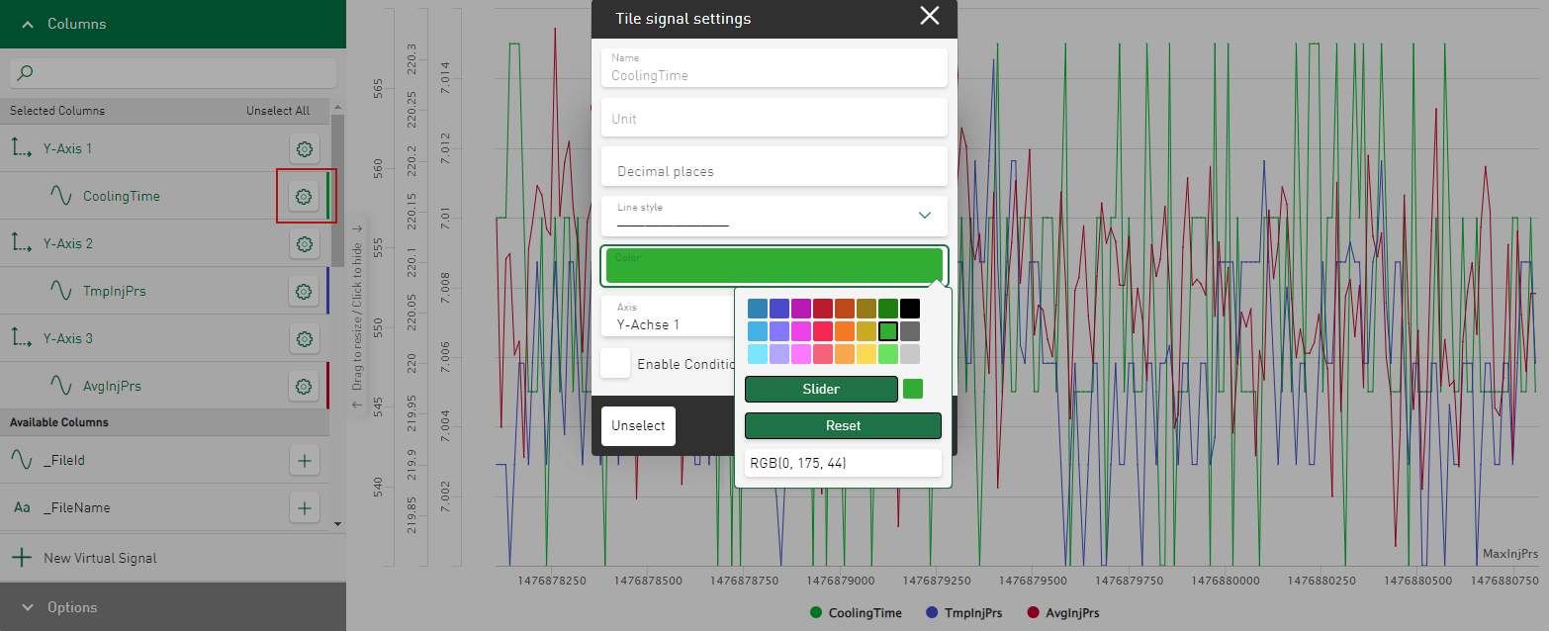This screenshot has height=631, width=1549.
Task: Close the Tile signal settings dialog
Action: coord(929,16)
